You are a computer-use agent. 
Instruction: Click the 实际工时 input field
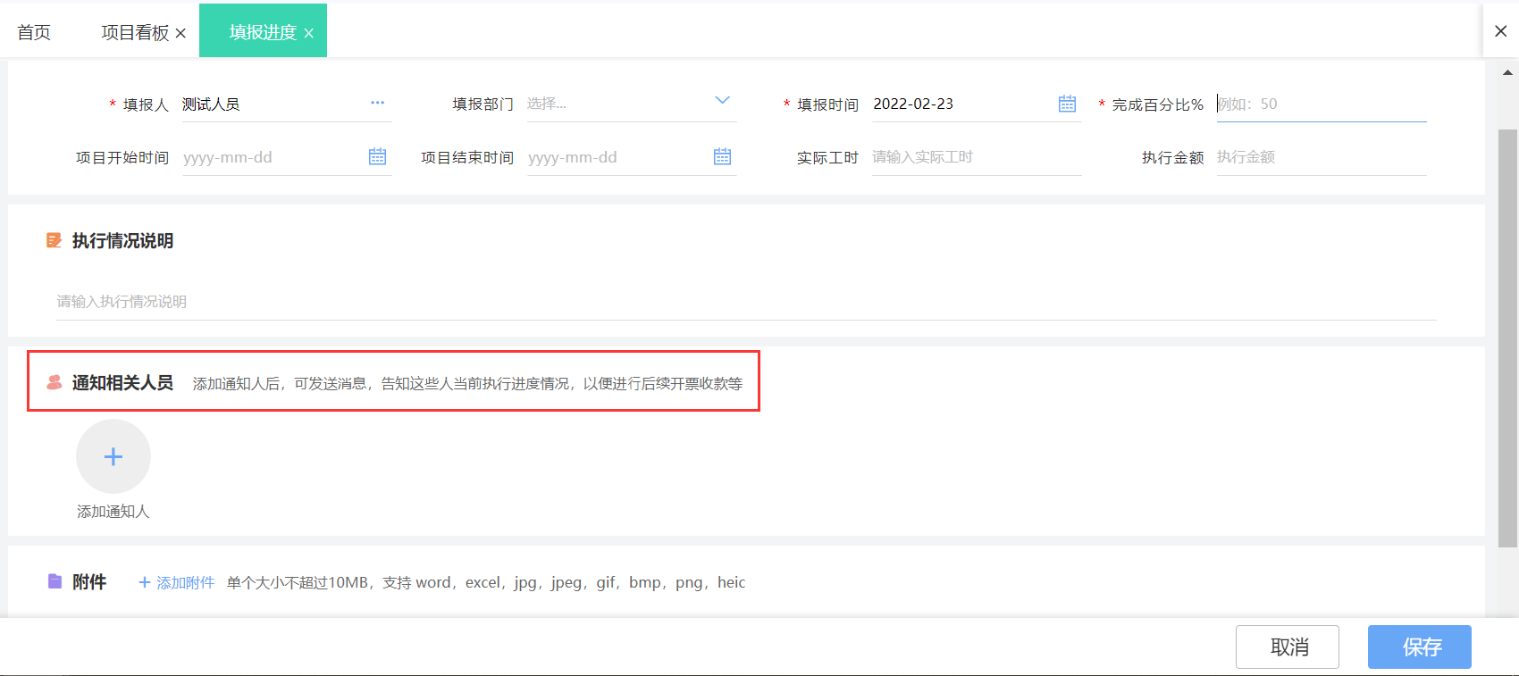click(976, 157)
